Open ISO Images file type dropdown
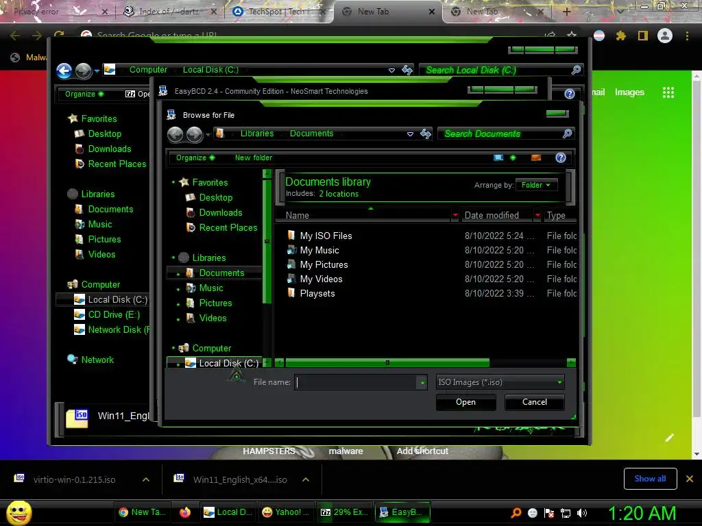The width and height of the screenshot is (702, 526). point(500,382)
